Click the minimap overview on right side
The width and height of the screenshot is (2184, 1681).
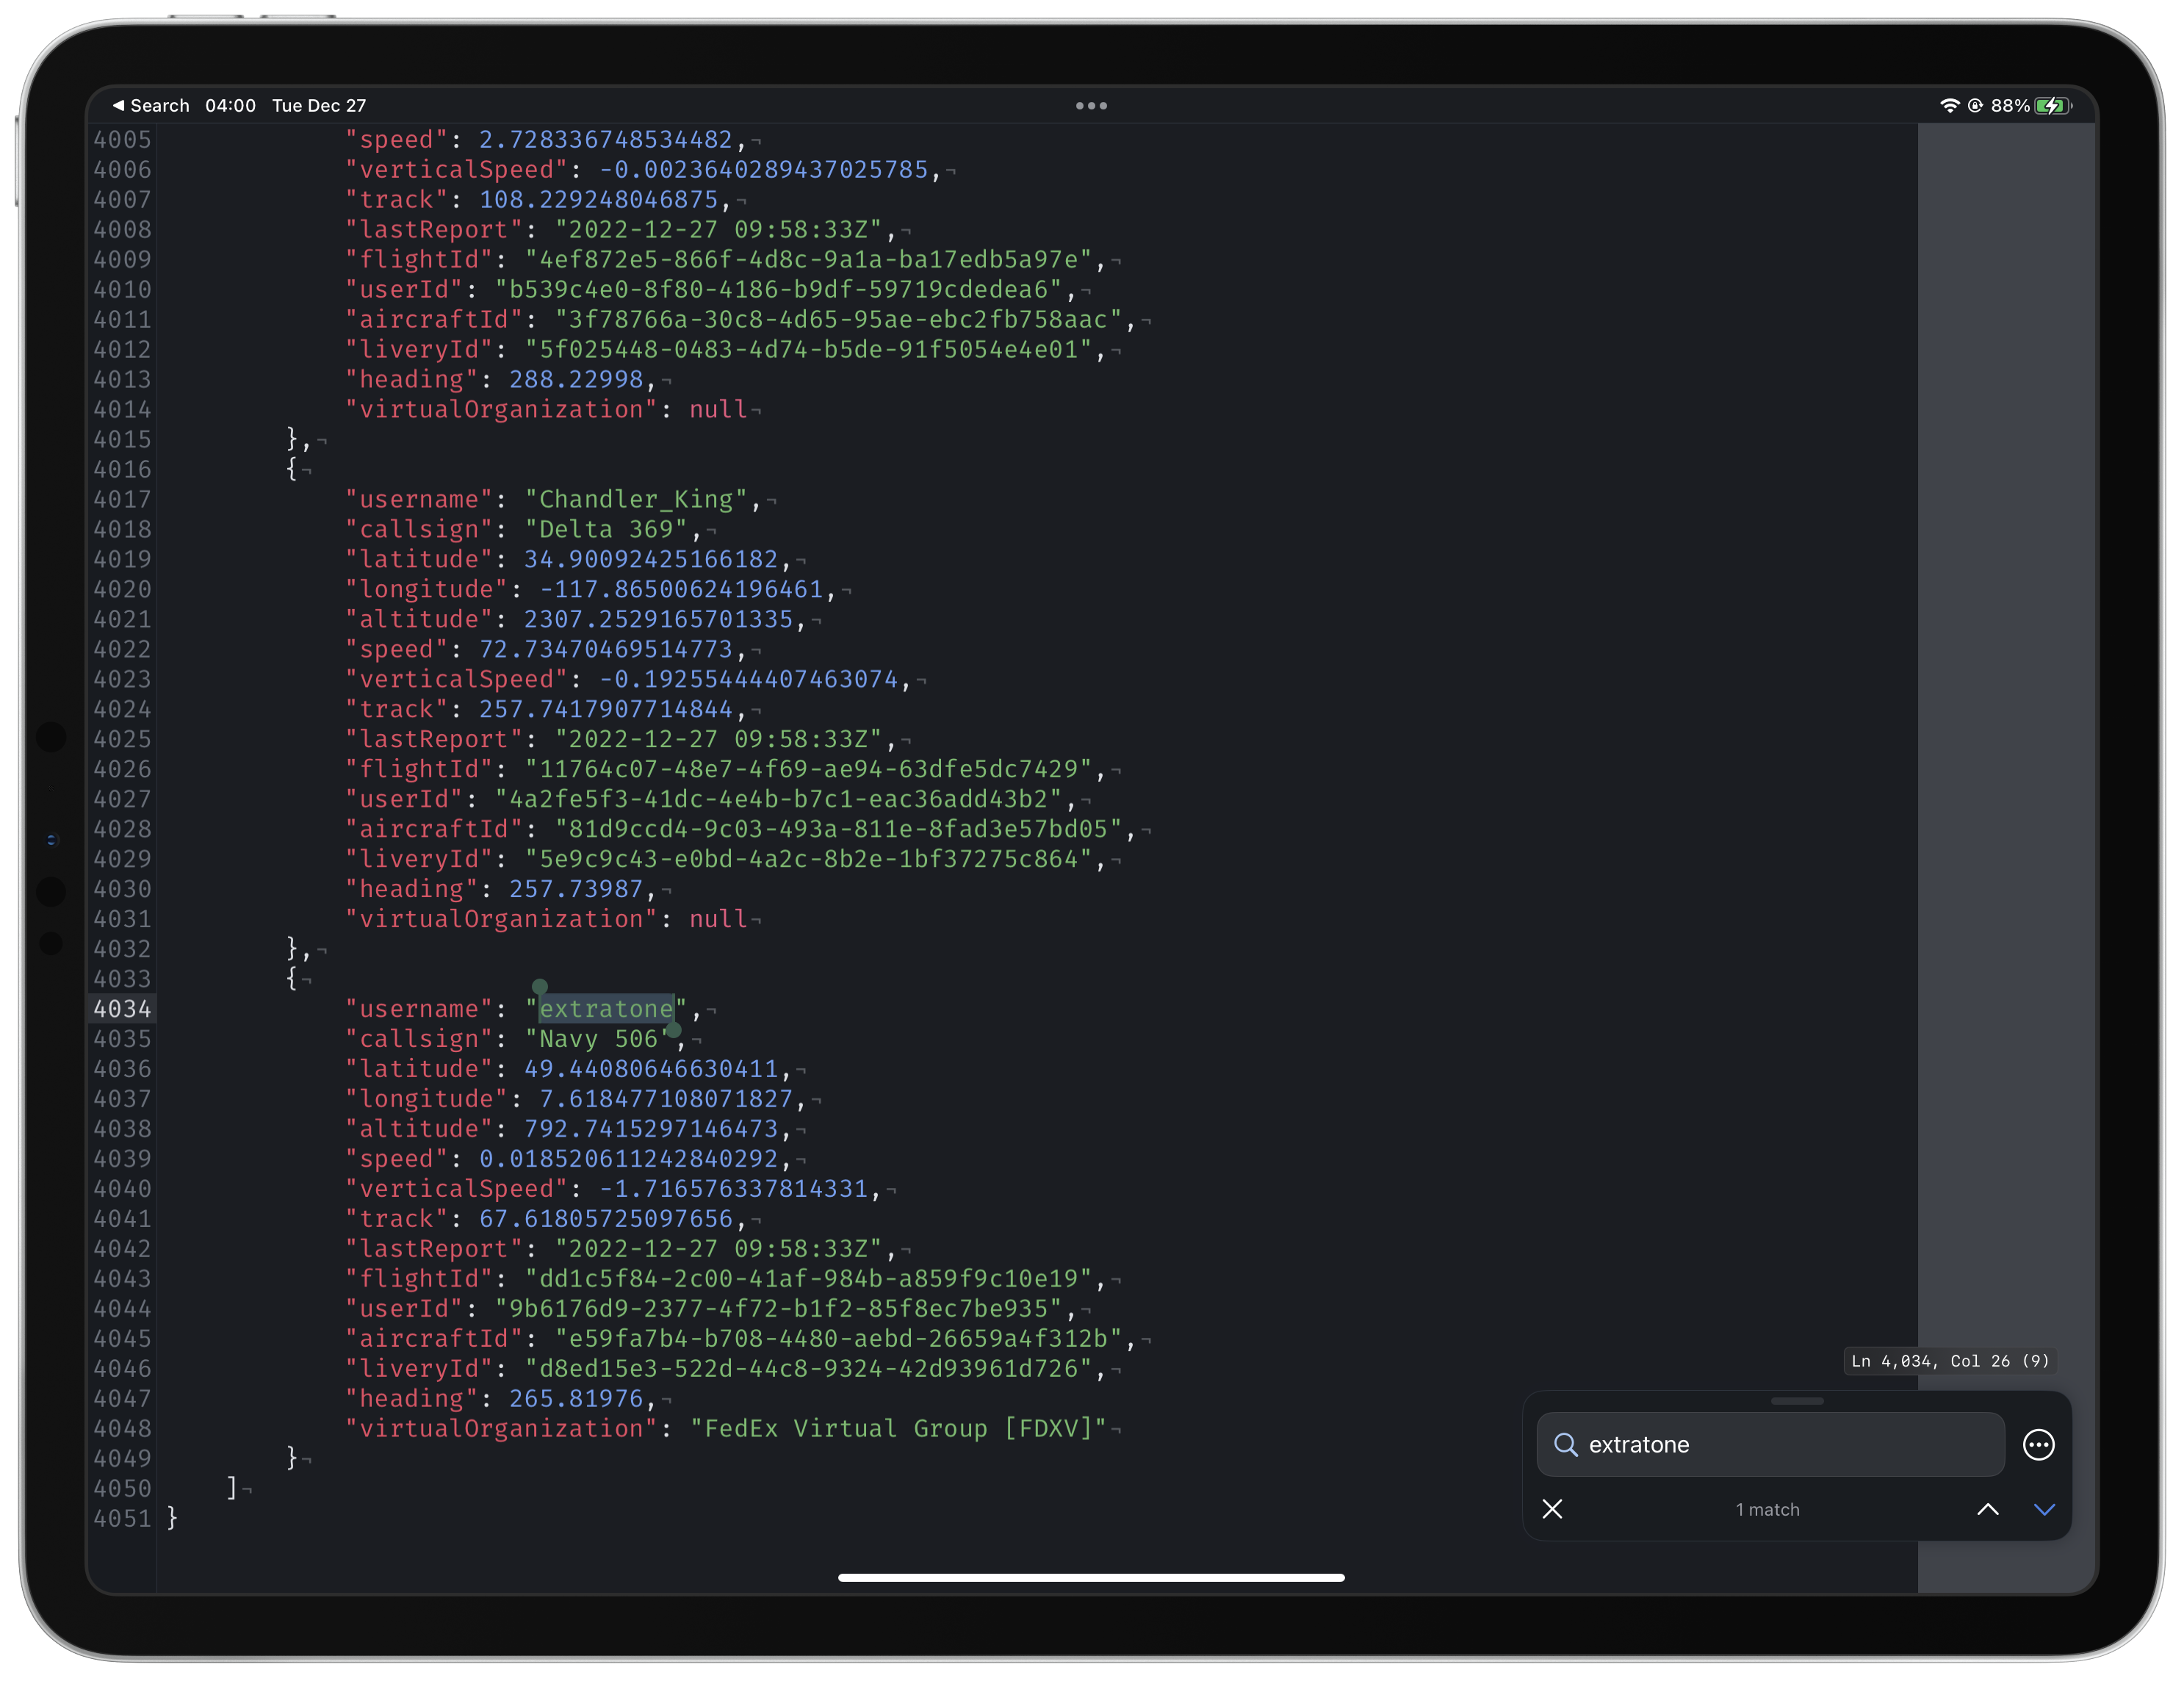2005,700
